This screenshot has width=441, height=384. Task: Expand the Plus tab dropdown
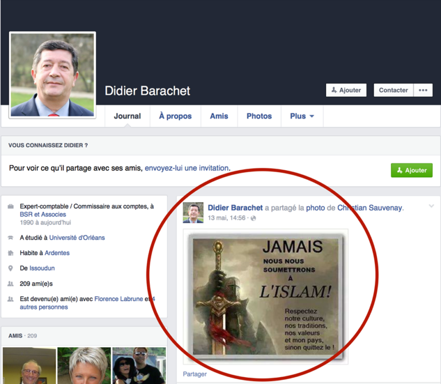click(302, 116)
